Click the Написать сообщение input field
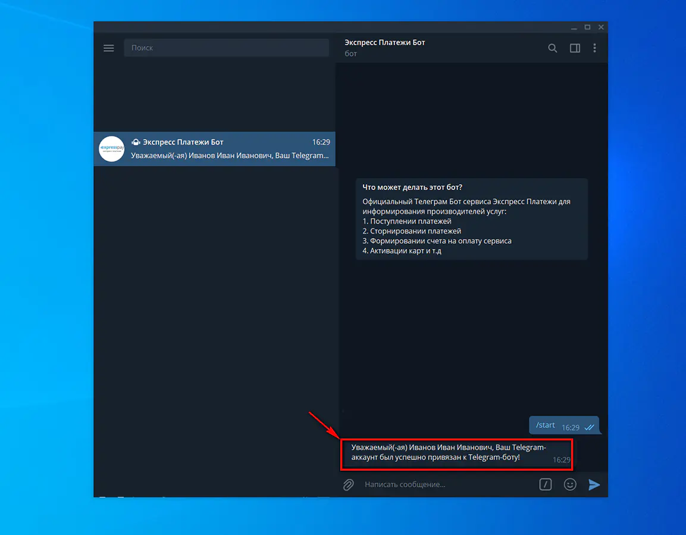This screenshot has height=535, width=686. (x=416, y=484)
